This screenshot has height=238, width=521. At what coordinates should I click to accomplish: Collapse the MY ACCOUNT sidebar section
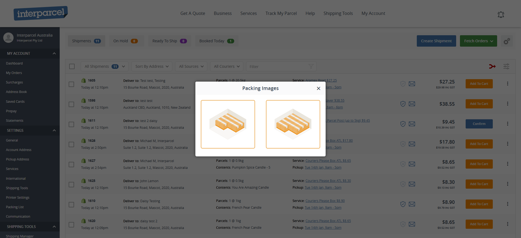coord(54,53)
